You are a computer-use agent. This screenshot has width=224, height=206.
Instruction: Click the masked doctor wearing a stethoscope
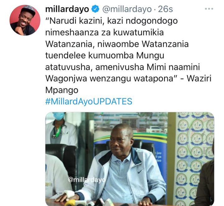pos(61,128)
